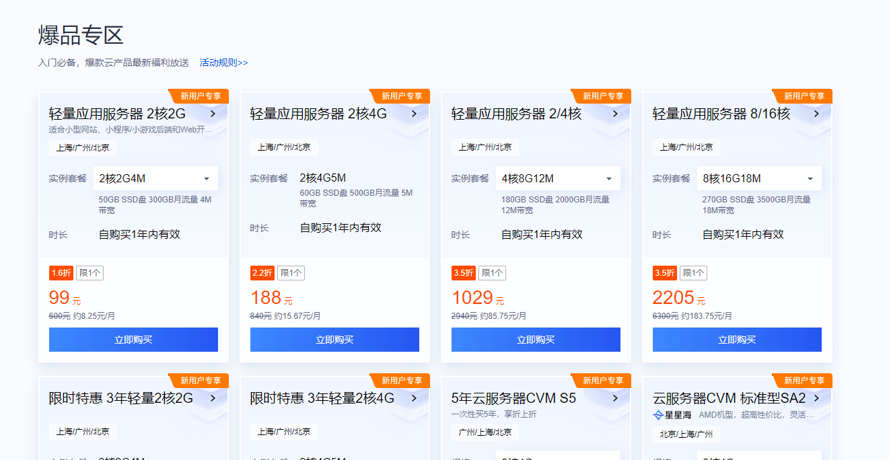Screen dimensions: 889x460
Task: Open details via arrow on 轻量应用服务器 2核2G card
Action: [213, 114]
